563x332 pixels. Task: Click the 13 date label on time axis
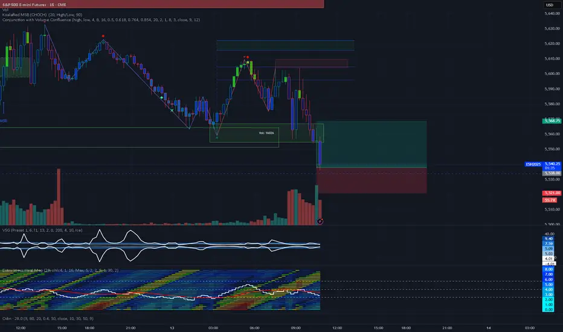click(172, 328)
